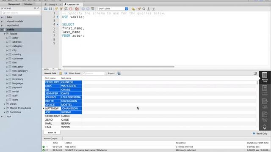Open a SQL script file
Screen dimensions: 271x152
tap(46, 8)
